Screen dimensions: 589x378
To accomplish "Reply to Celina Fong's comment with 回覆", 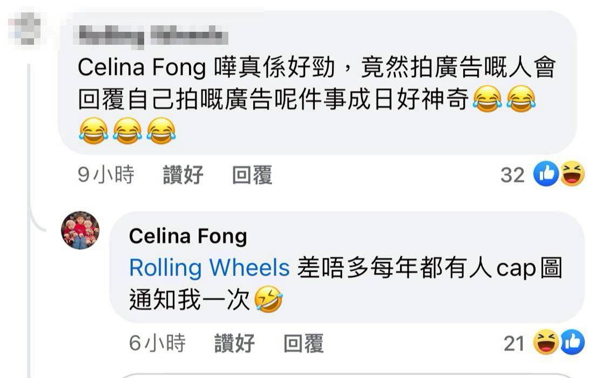I will point(303,343).
